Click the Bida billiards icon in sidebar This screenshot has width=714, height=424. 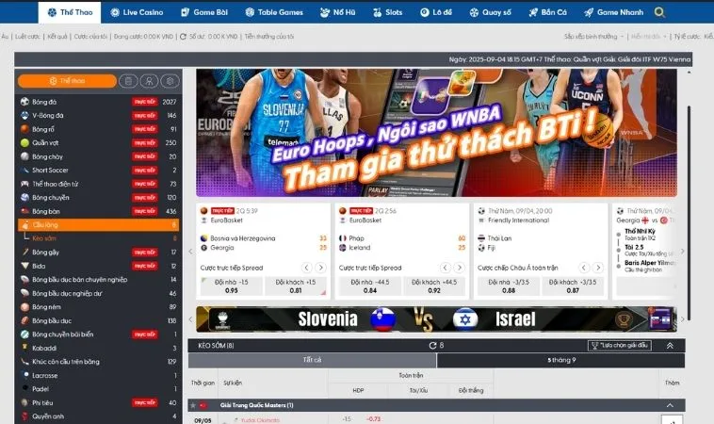coord(24,266)
